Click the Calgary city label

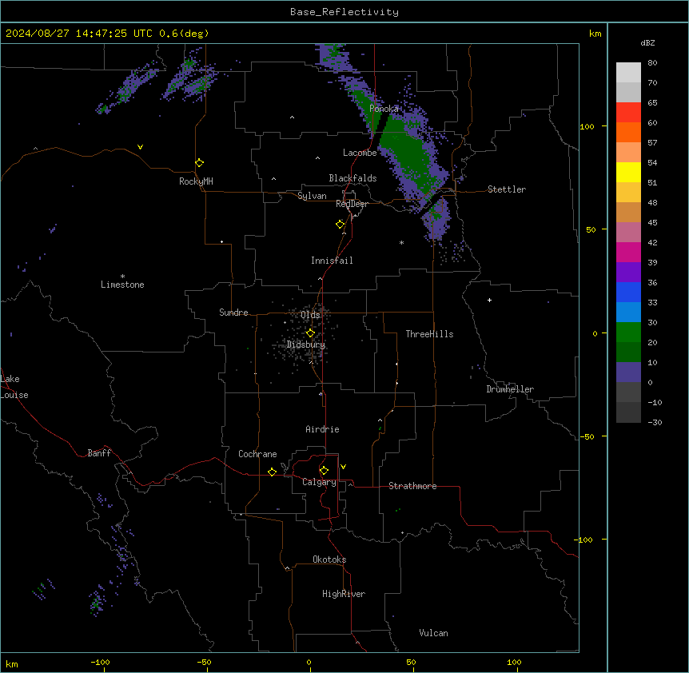pos(319,482)
